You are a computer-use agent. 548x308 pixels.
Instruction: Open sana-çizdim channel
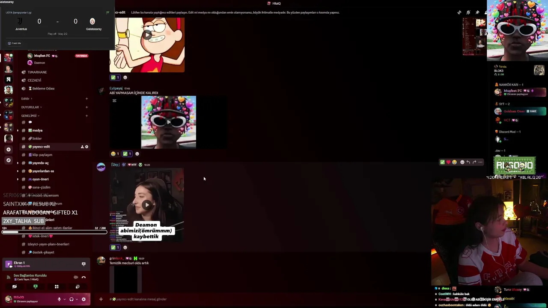[x=55, y=187]
